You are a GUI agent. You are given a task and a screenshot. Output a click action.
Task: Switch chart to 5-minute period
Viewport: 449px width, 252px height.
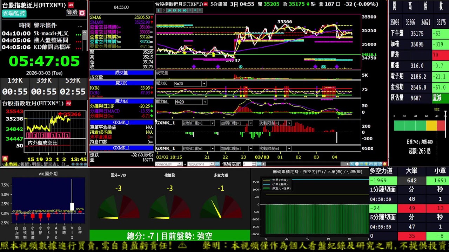(x=164, y=10)
